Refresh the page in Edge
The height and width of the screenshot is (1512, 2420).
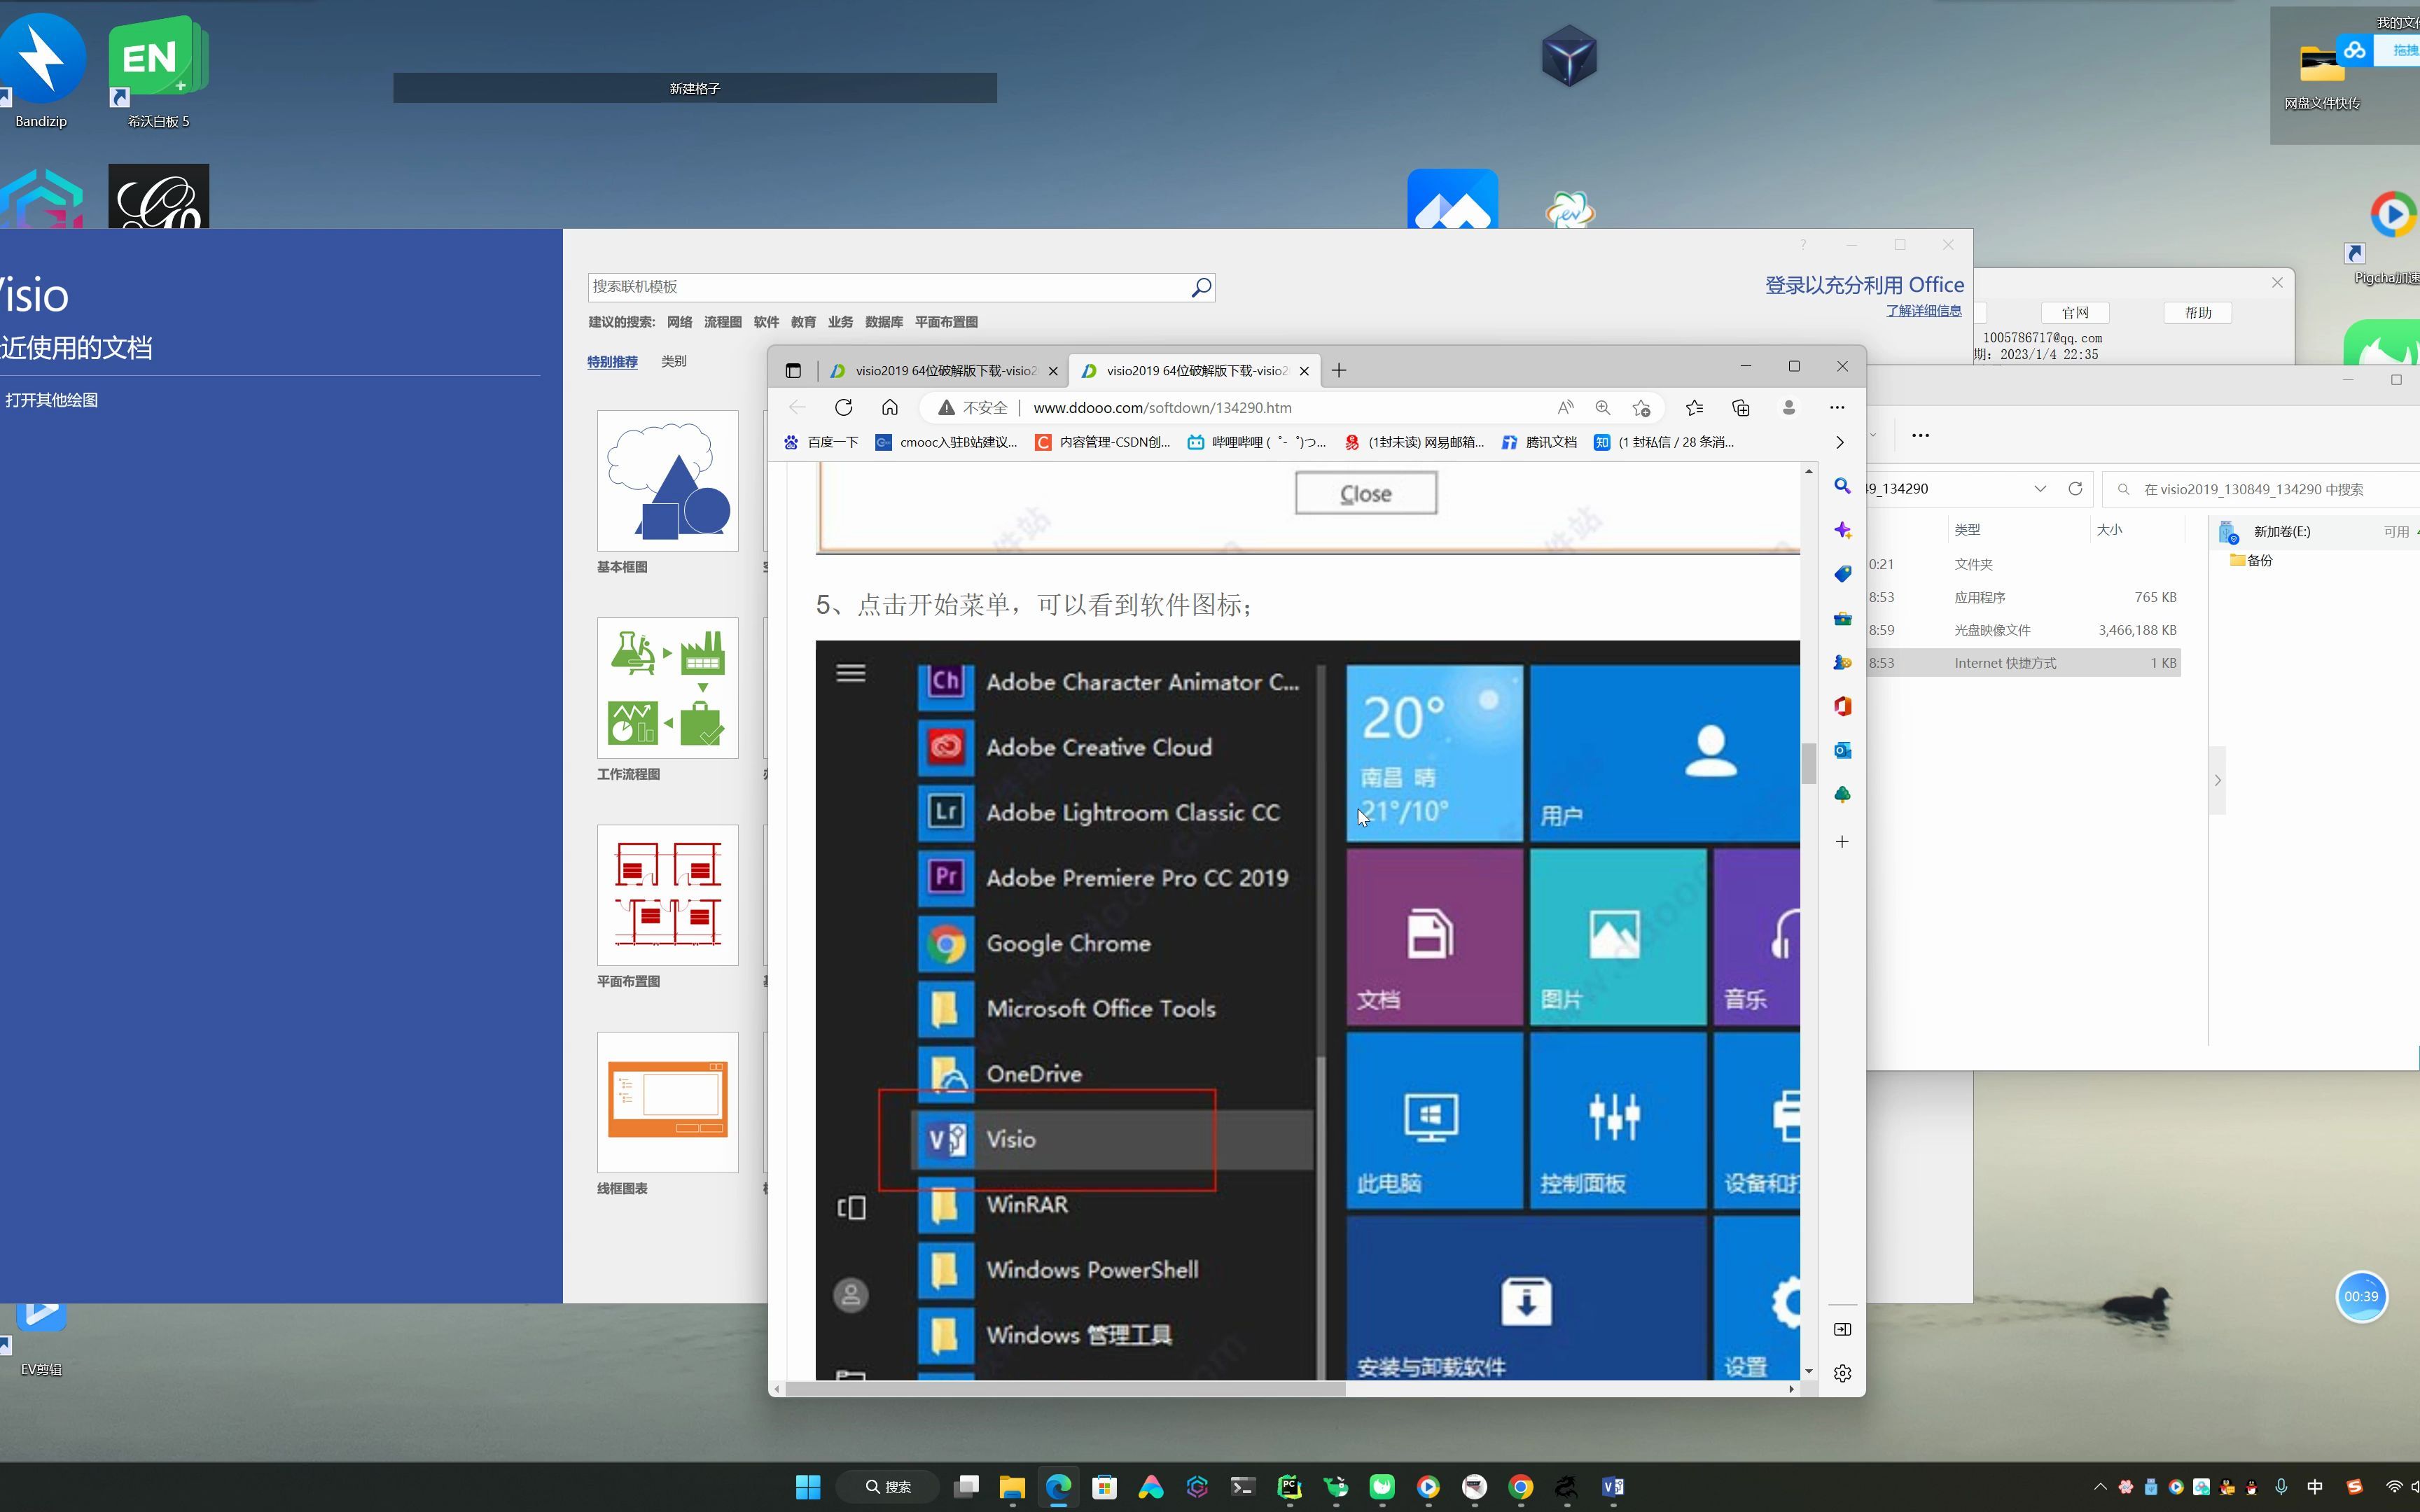(843, 407)
